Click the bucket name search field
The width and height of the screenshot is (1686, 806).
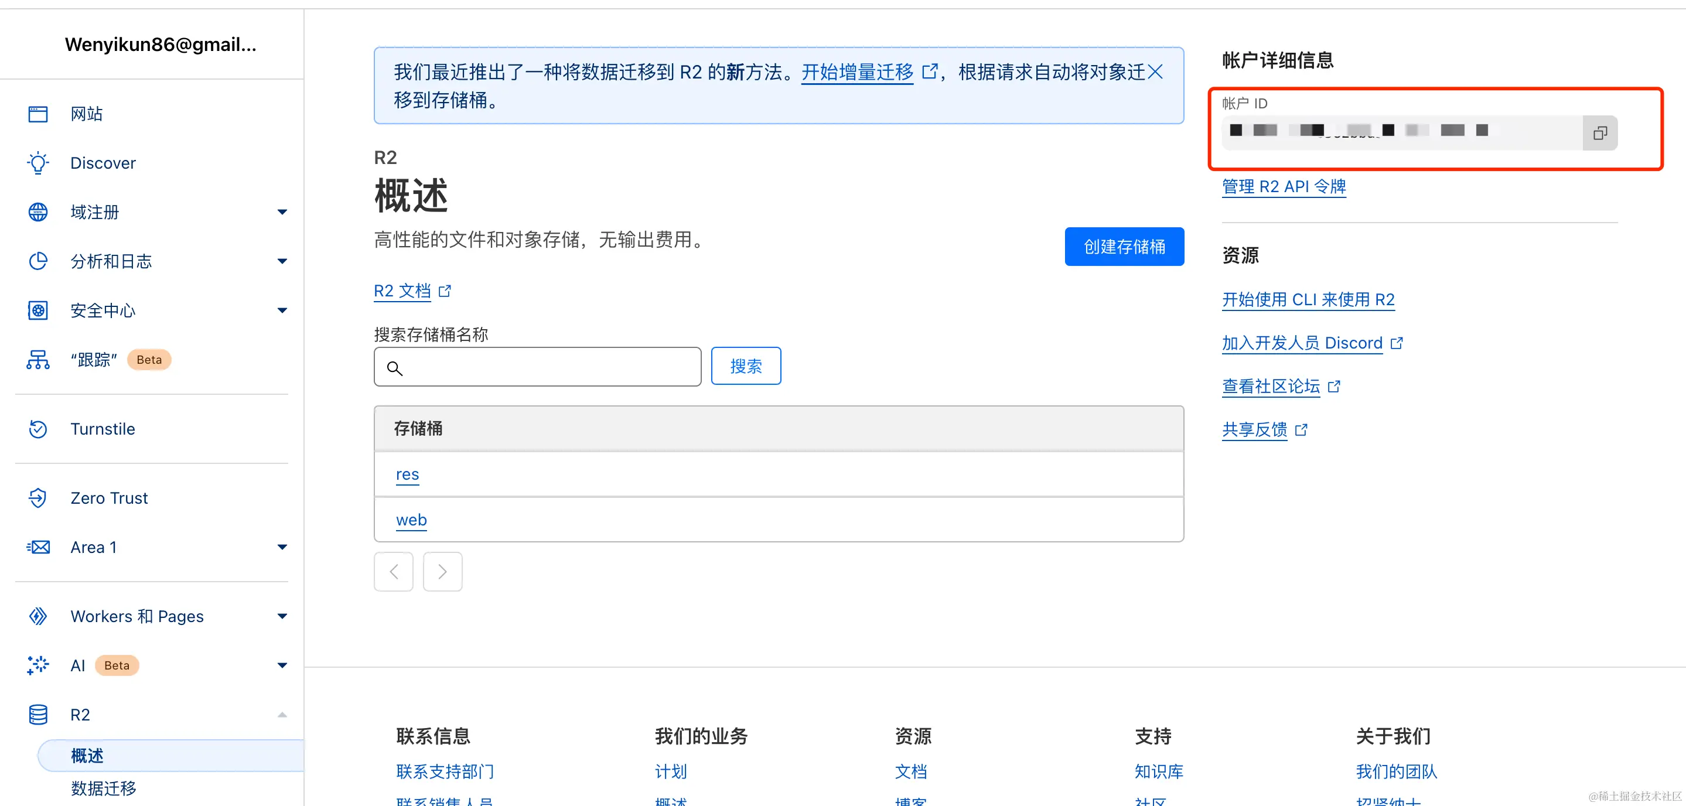(x=550, y=367)
